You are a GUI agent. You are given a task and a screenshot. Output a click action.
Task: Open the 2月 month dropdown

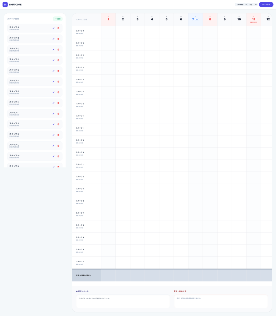(x=253, y=5)
